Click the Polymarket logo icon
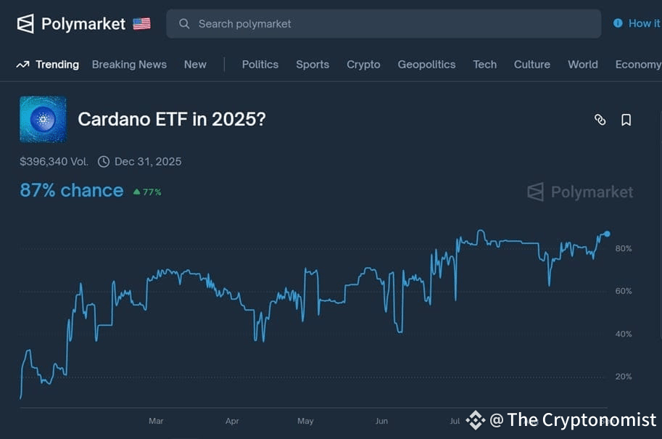Viewport: 662px width, 439px height. click(25, 24)
